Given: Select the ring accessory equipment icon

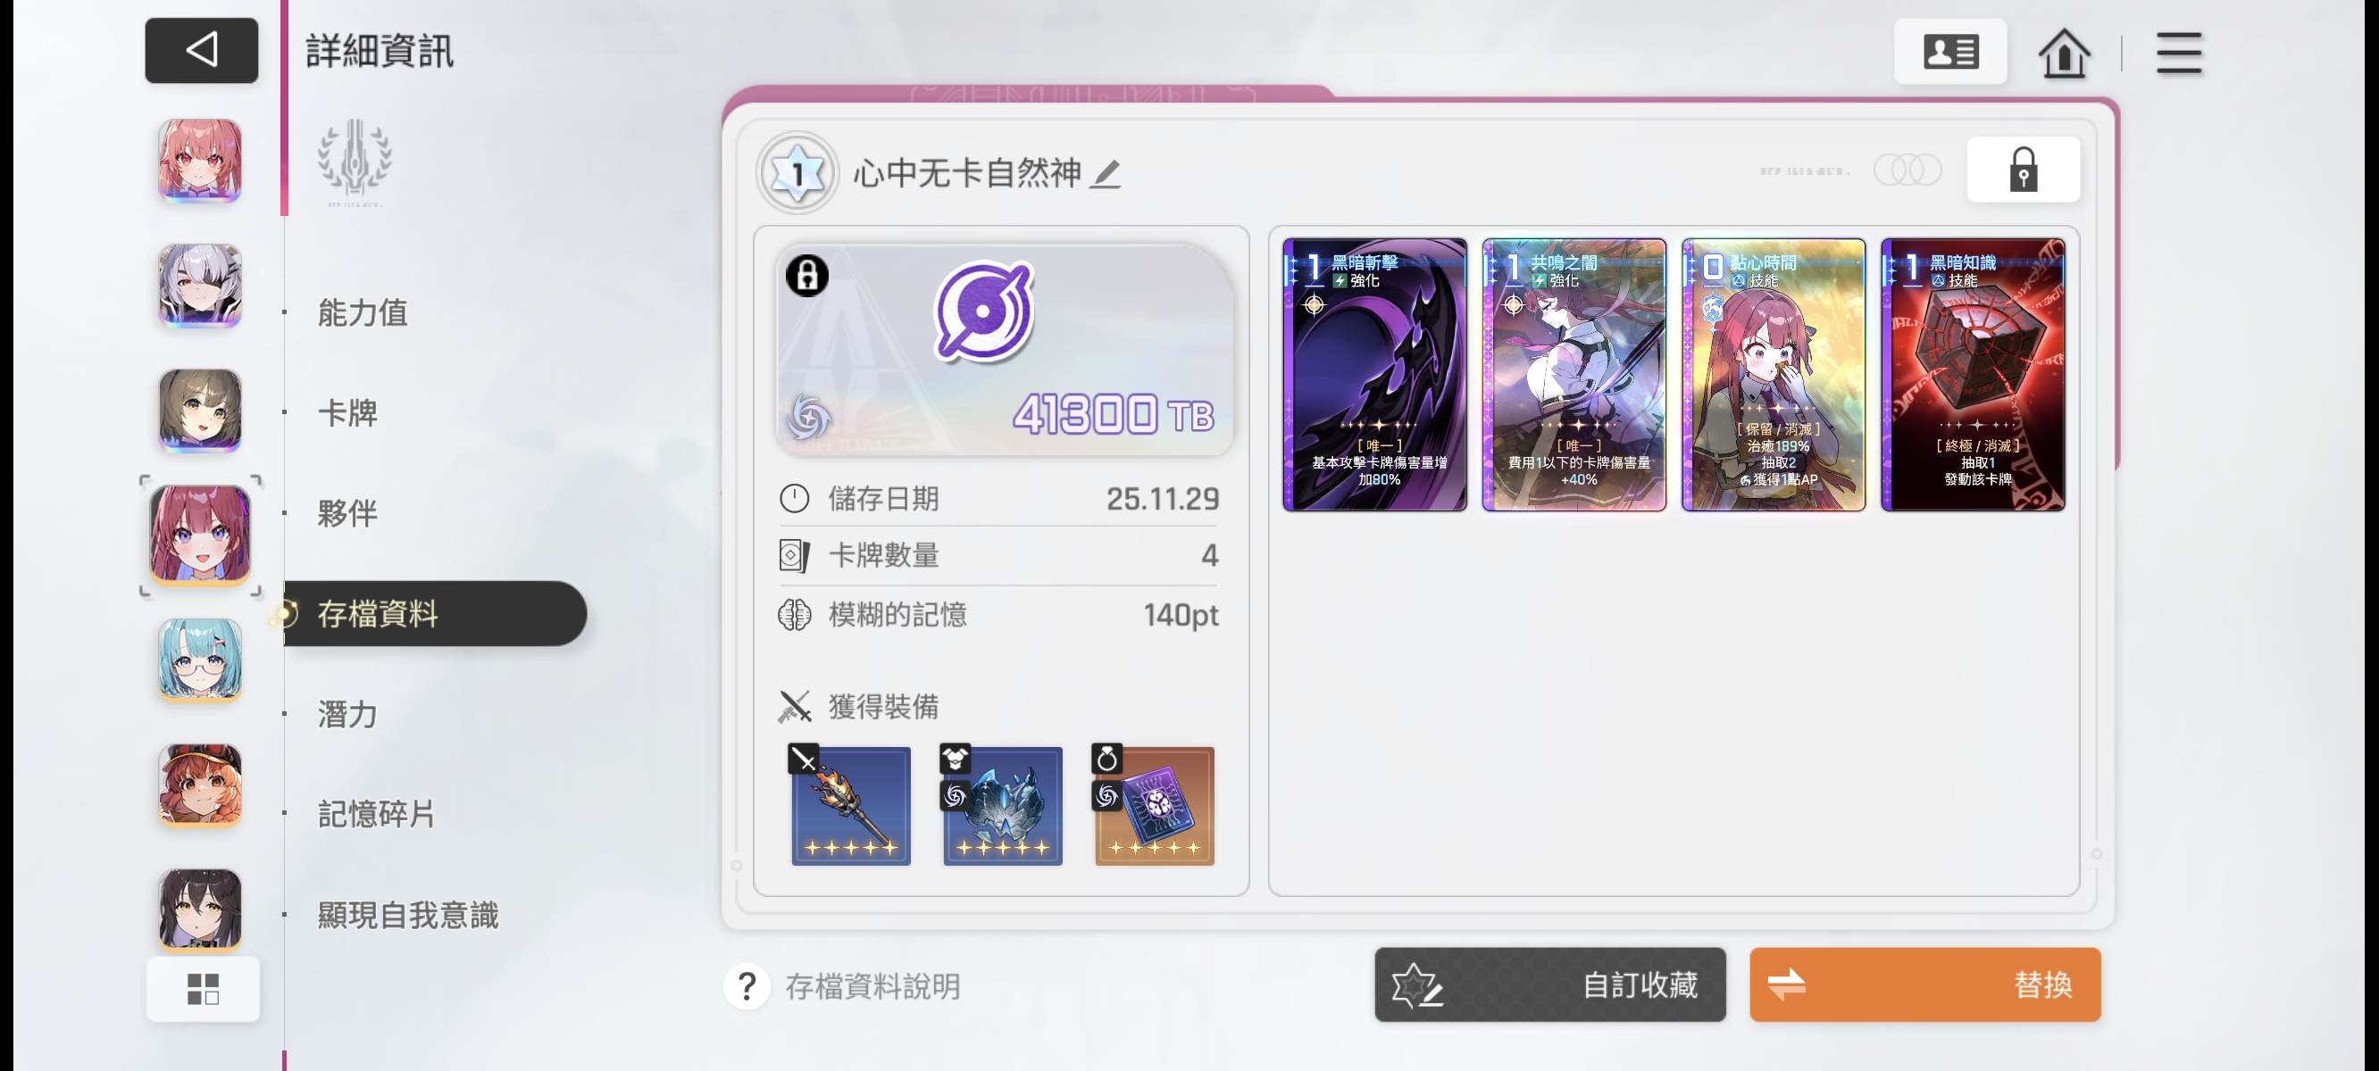Looking at the screenshot, I should click(1154, 805).
